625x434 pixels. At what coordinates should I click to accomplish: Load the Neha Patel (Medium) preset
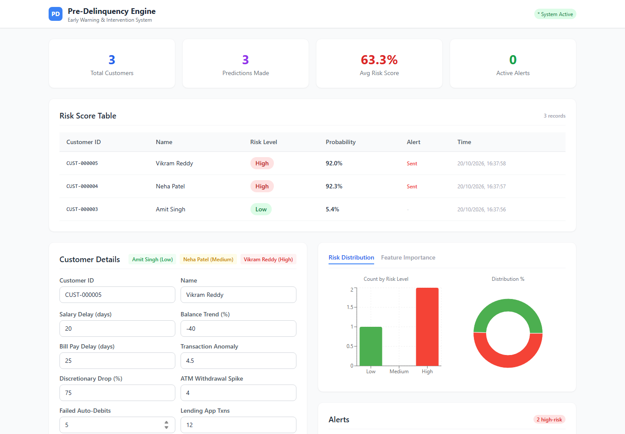208,260
